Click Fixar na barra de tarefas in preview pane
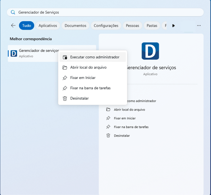Viewport: 211px width, 195px height. 131,127
